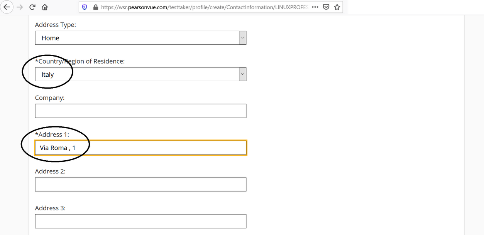Open the Address Type dropdown showing Home
Screen dimensions: 484x235
click(x=140, y=38)
